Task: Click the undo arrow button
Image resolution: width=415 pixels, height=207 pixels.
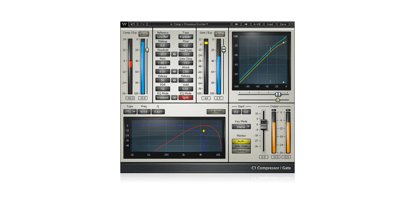Action: 133,24
